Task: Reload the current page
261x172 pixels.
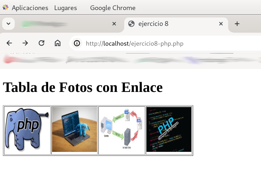Action: [41, 43]
